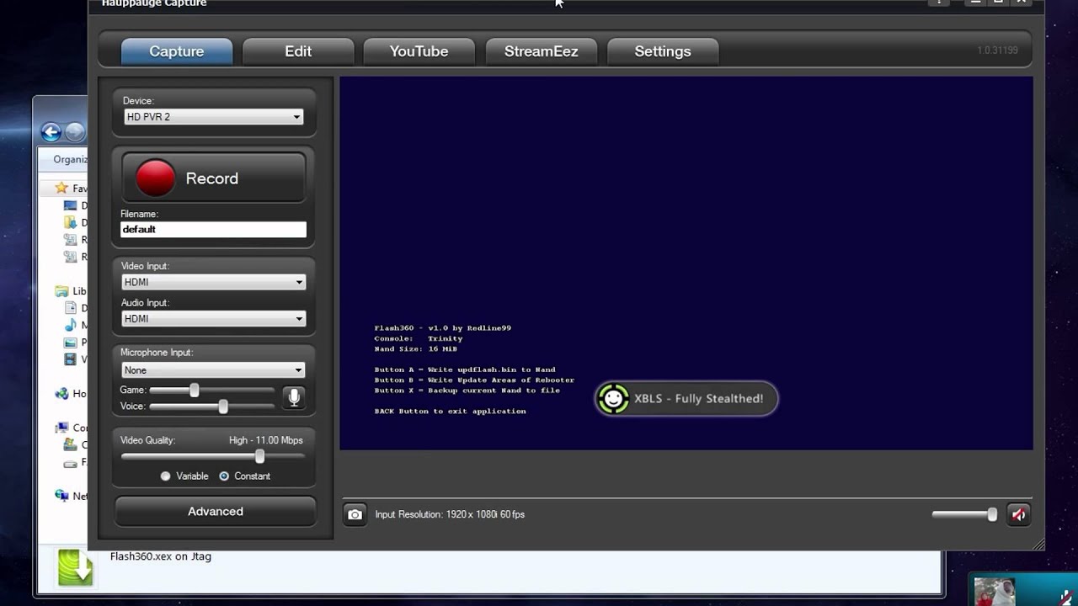Image resolution: width=1078 pixels, height=606 pixels.
Task: Select Computer in Explorer sidebar
Action: (71, 428)
